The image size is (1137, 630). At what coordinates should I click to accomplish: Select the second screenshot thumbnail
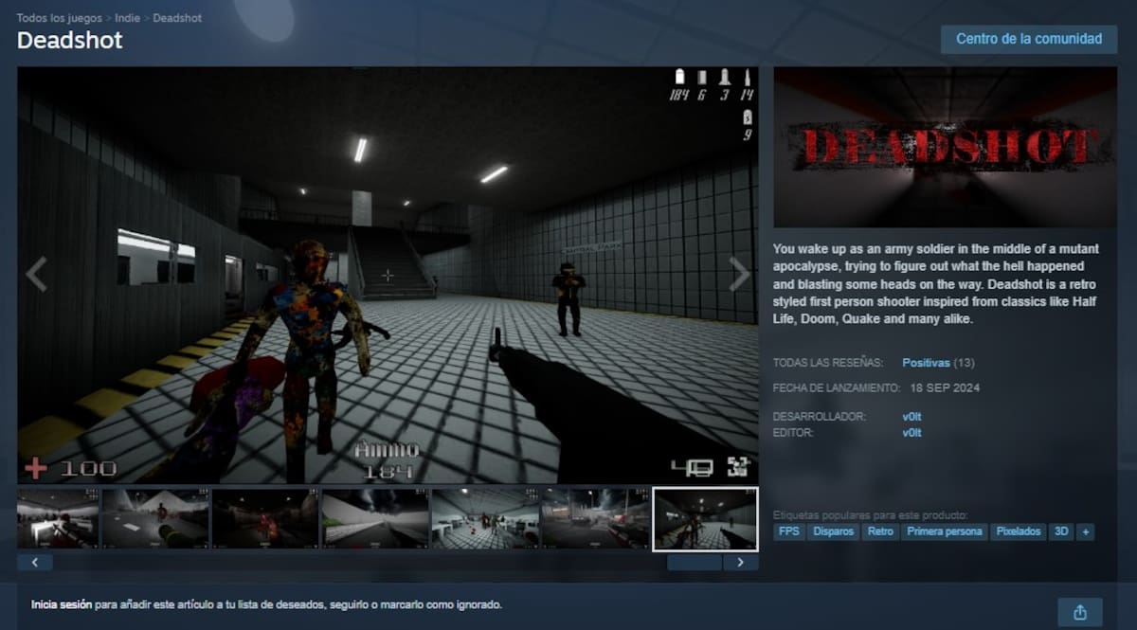point(155,518)
